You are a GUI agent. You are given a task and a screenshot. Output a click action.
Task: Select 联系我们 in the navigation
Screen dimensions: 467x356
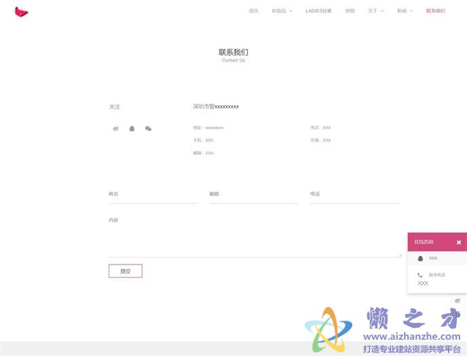(436, 11)
